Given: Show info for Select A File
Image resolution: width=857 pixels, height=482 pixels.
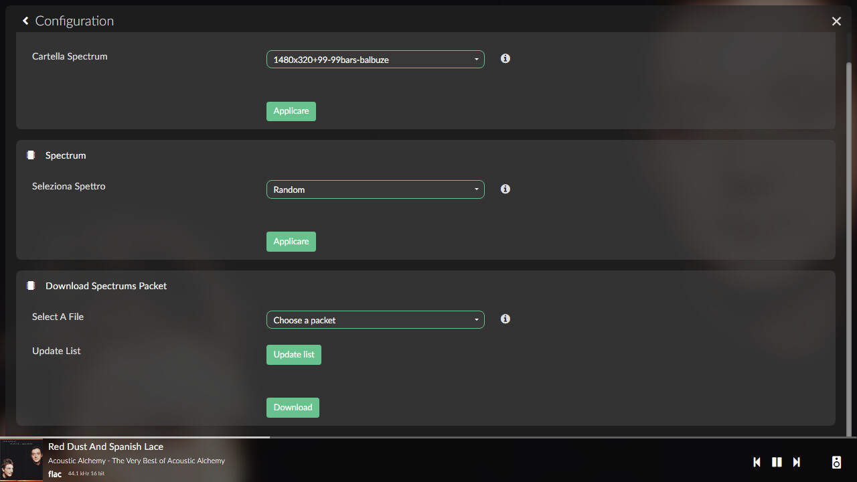Looking at the screenshot, I should (x=505, y=319).
